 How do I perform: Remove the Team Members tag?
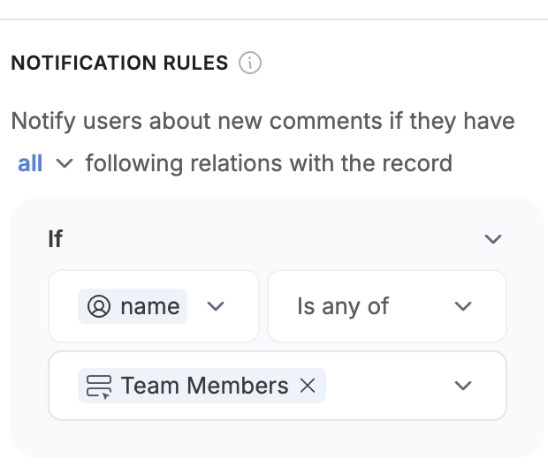click(x=308, y=386)
